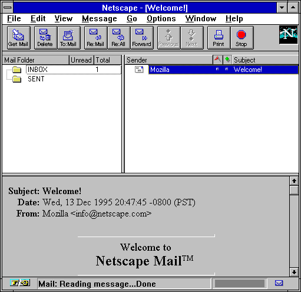Open the View menu
Viewport: 301px width, 292px height.
(64, 19)
